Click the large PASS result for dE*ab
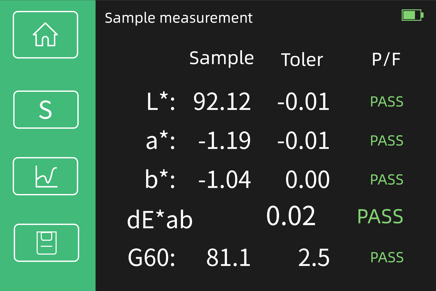 380,216
